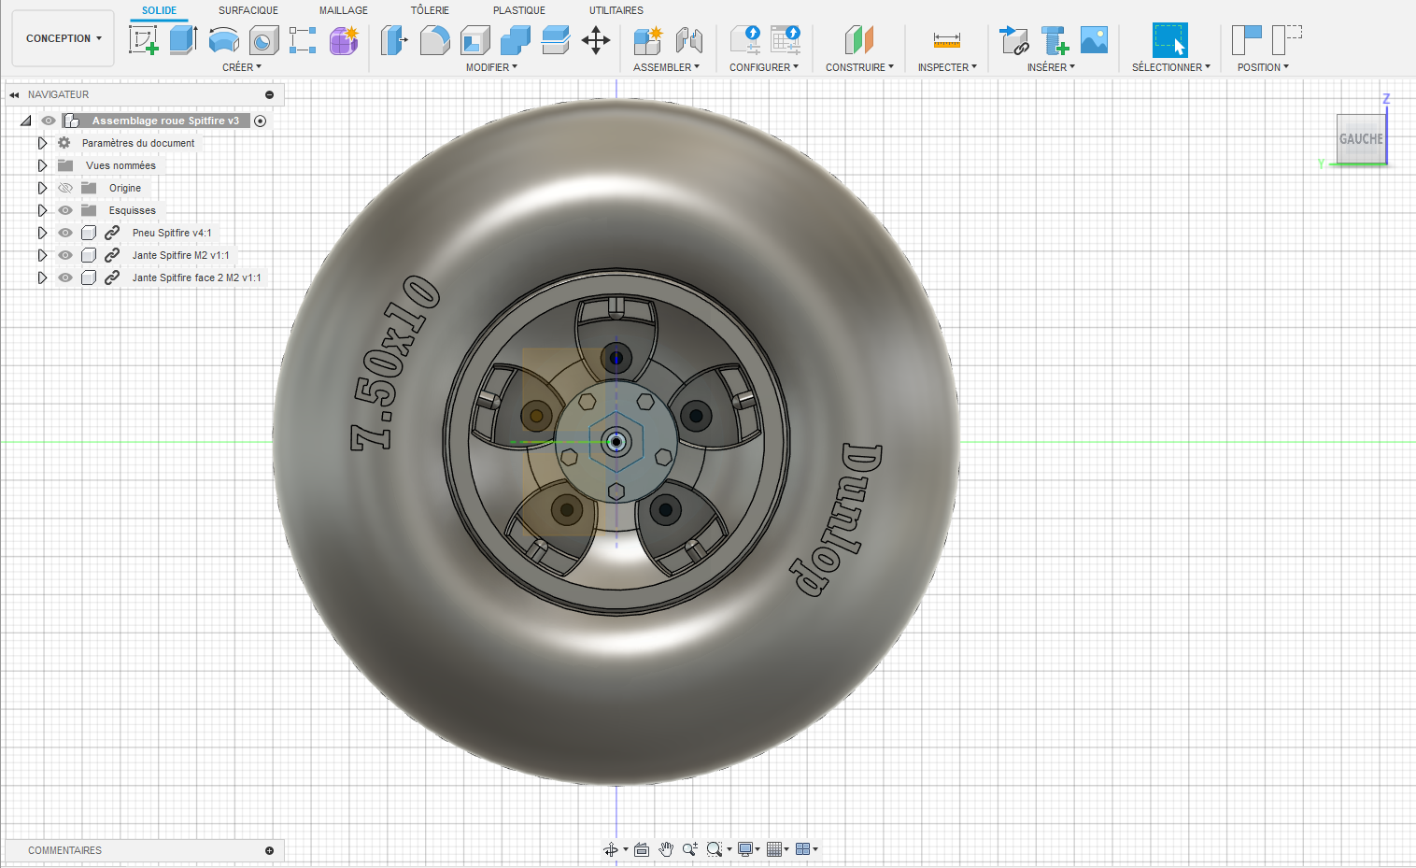This screenshot has width=1416, height=868.
Task: Click the Insert Derive icon
Action: (x=1013, y=40)
